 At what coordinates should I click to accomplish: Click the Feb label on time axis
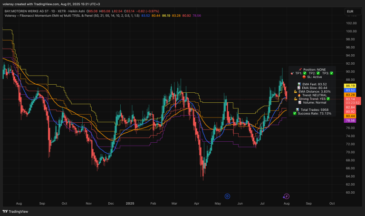coord(153,204)
